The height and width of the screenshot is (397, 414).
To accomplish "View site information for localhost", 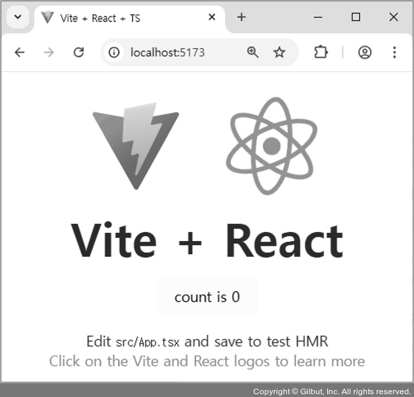I will click(x=115, y=52).
